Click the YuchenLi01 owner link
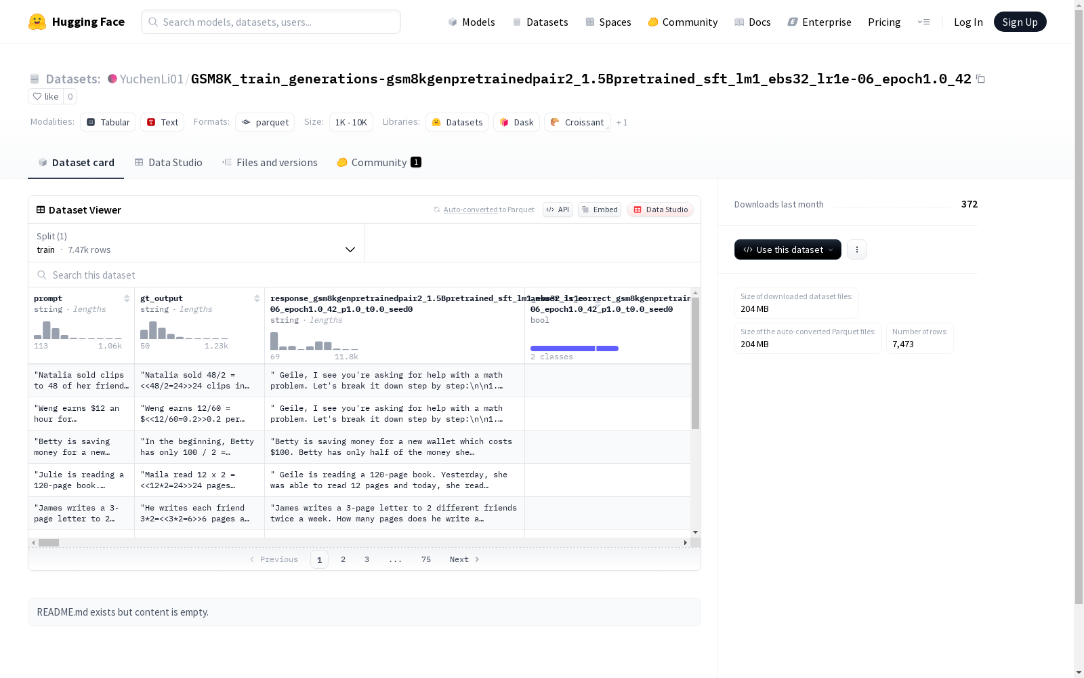 tap(152, 79)
